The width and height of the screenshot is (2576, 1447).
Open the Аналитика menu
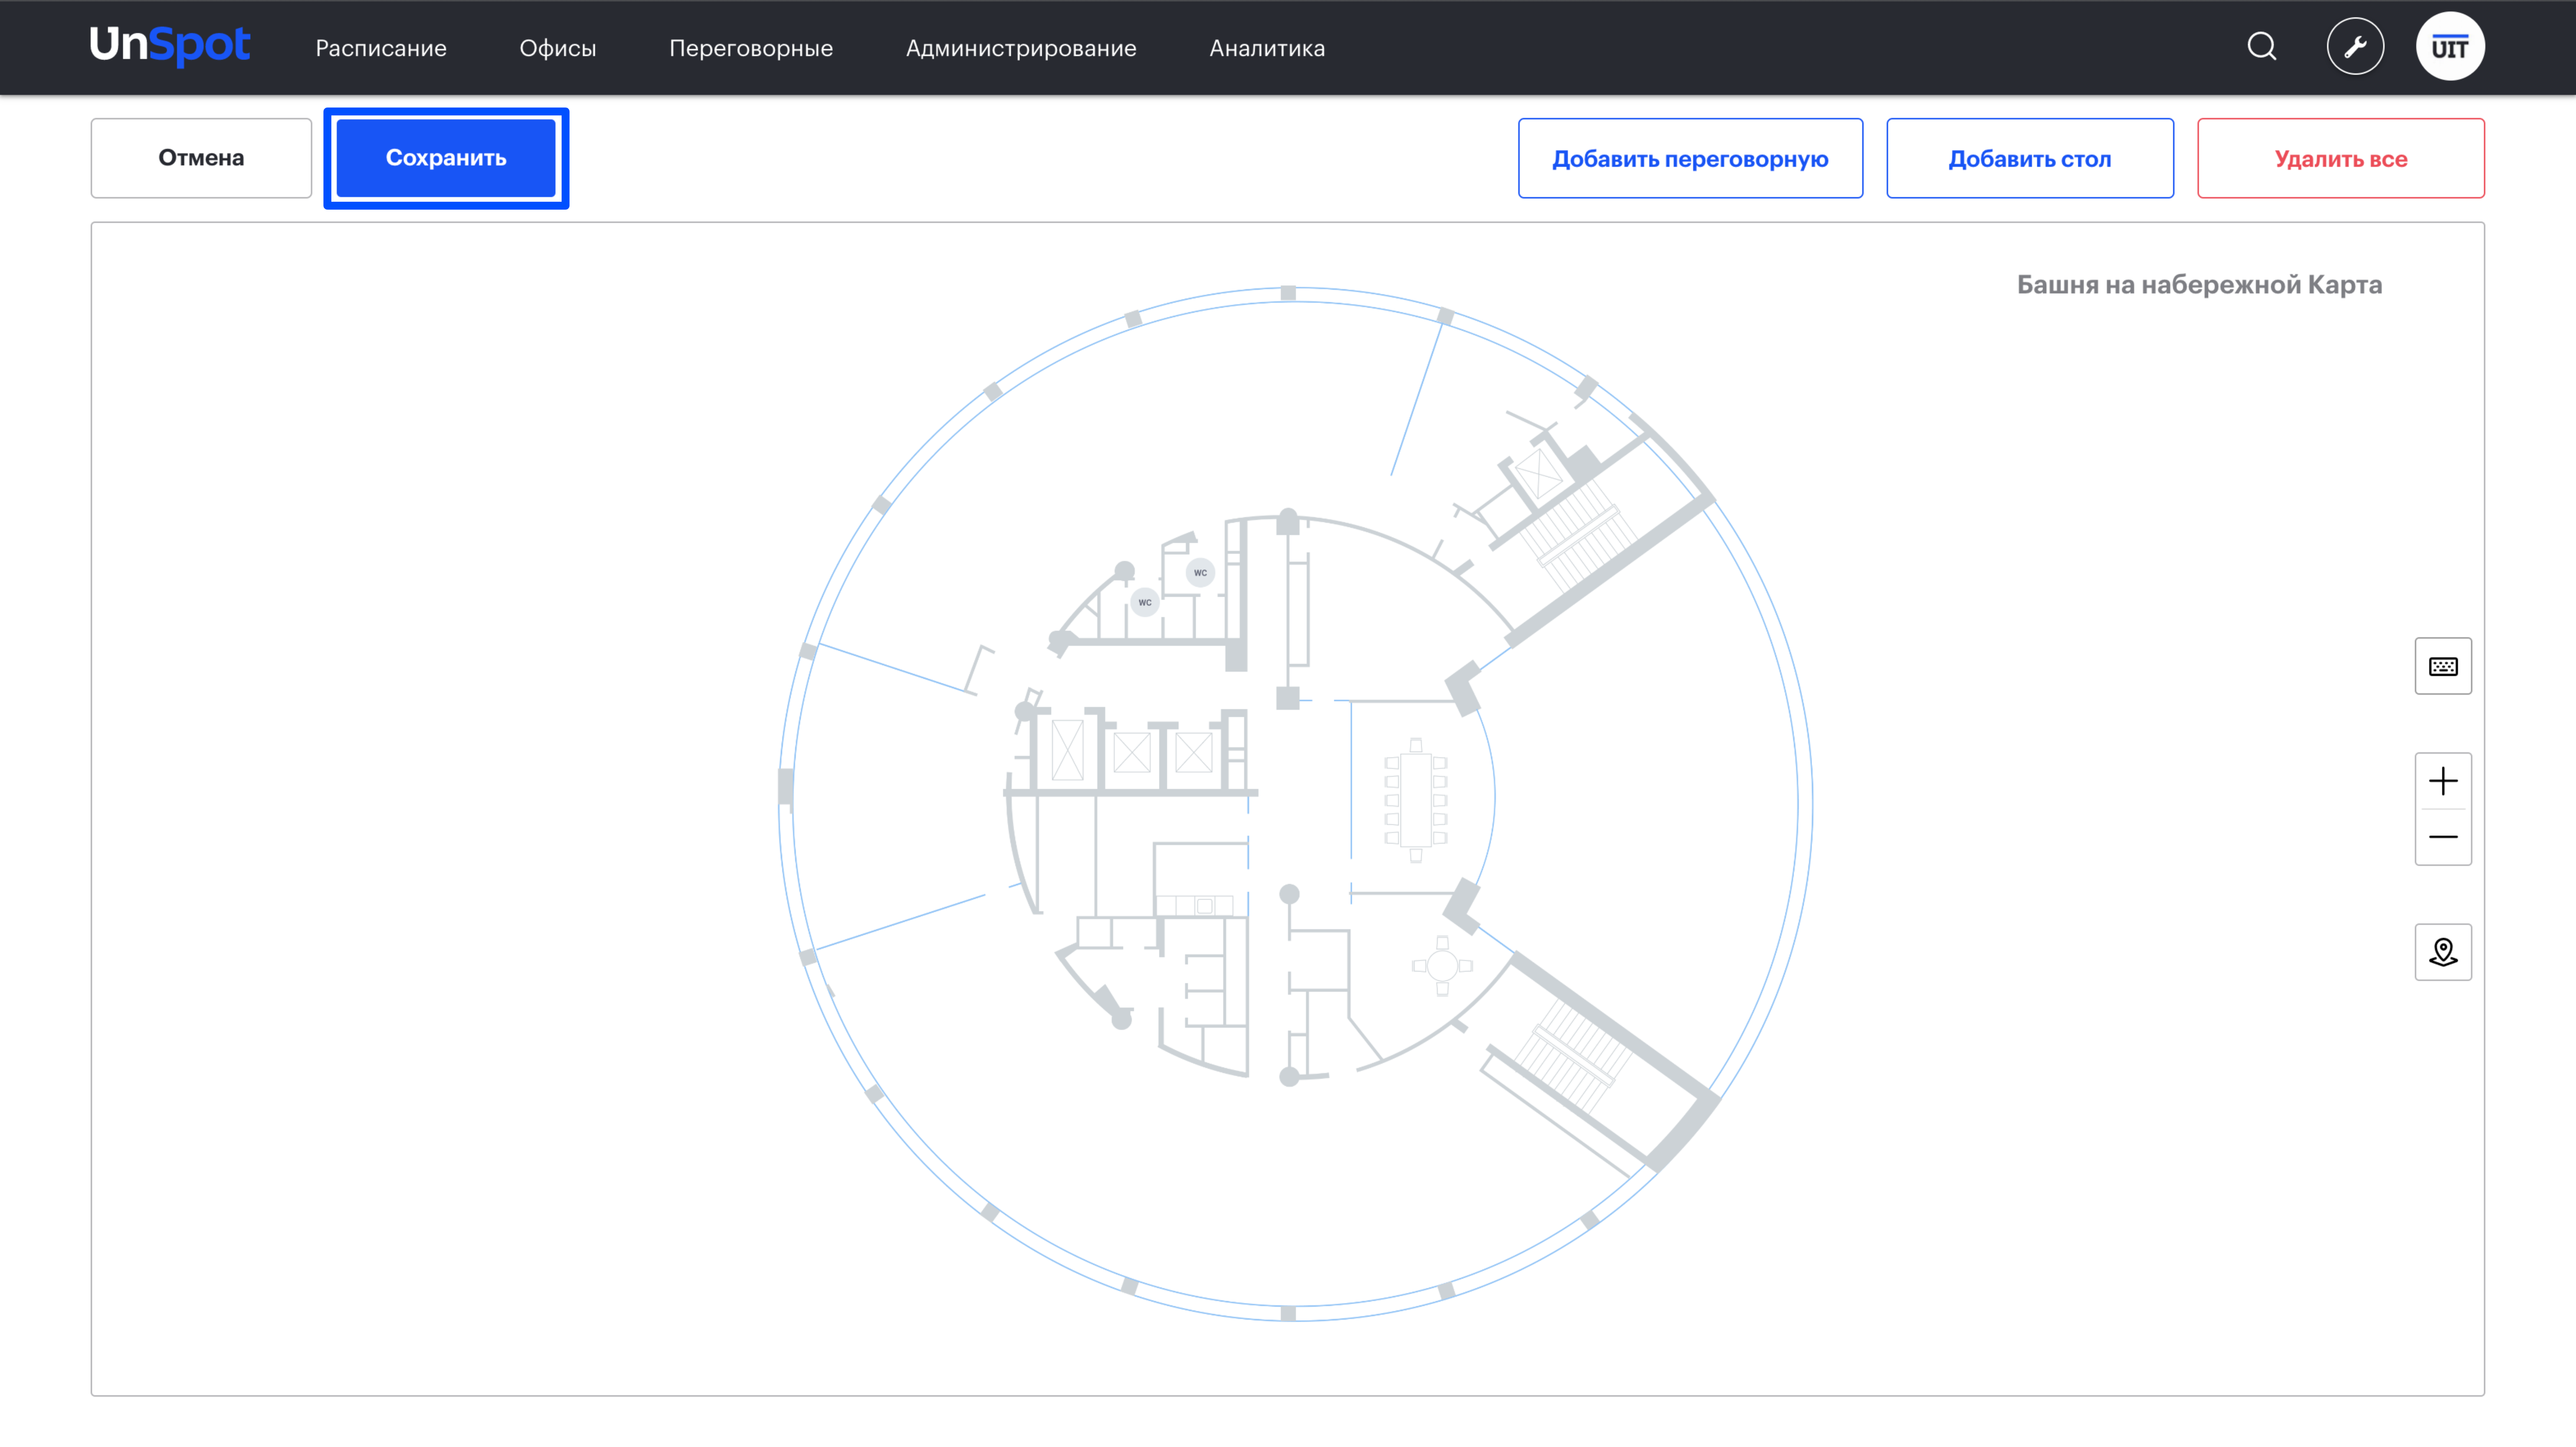coord(1267,48)
